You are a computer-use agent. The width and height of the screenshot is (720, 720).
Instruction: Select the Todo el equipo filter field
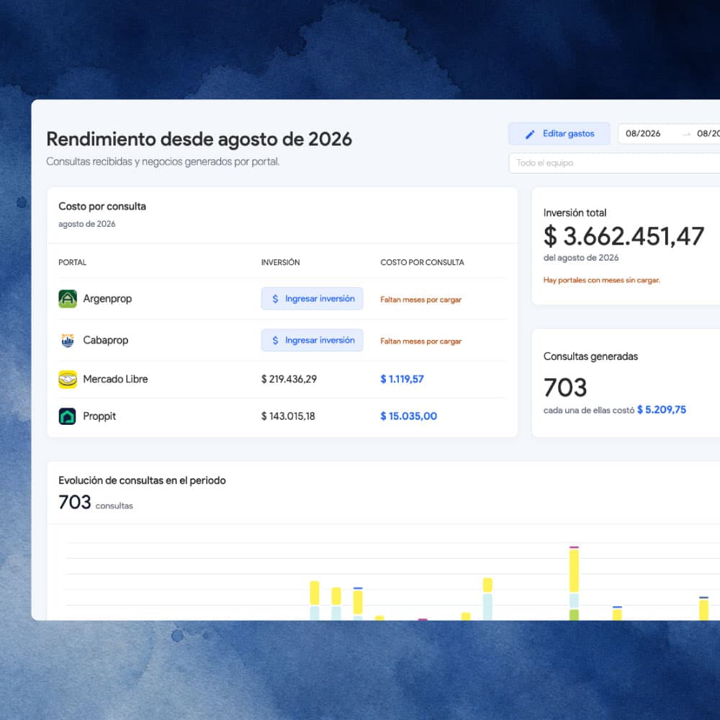614,163
